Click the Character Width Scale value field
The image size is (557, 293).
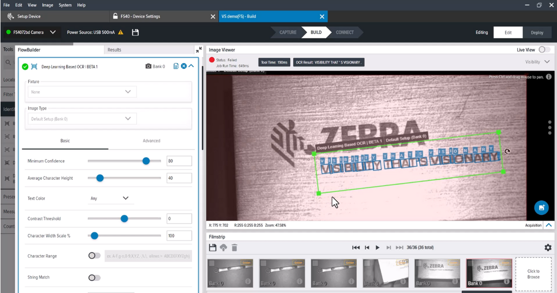pyautogui.click(x=179, y=235)
